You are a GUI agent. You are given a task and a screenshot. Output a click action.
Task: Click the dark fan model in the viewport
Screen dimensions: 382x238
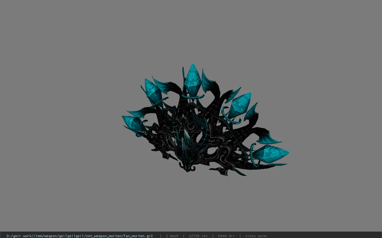click(206, 119)
